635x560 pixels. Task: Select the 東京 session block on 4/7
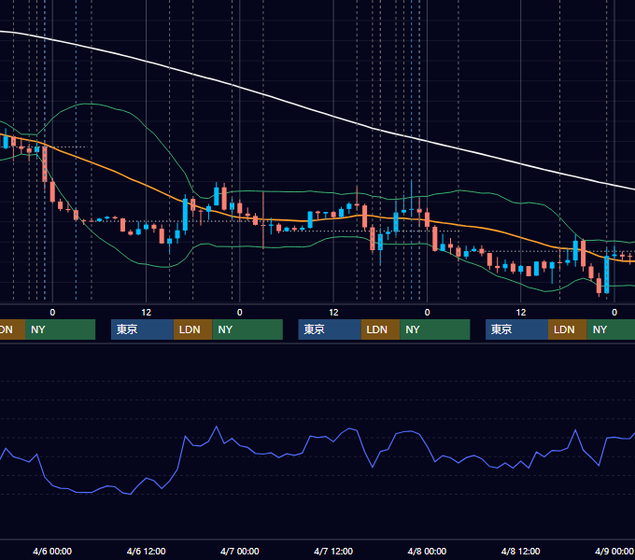(330, 329)
